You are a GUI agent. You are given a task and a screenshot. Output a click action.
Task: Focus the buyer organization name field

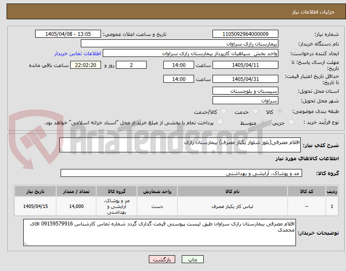tap(180, 43)
